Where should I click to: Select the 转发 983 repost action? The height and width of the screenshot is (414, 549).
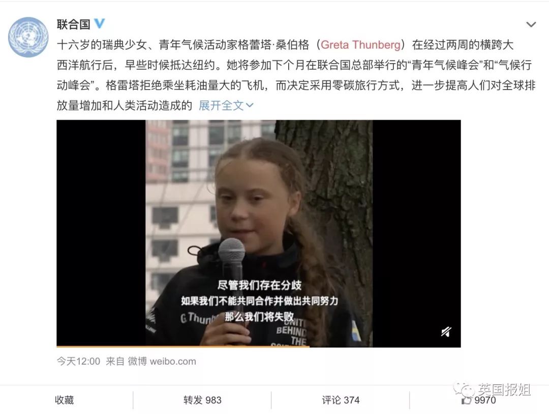point(202,400)
